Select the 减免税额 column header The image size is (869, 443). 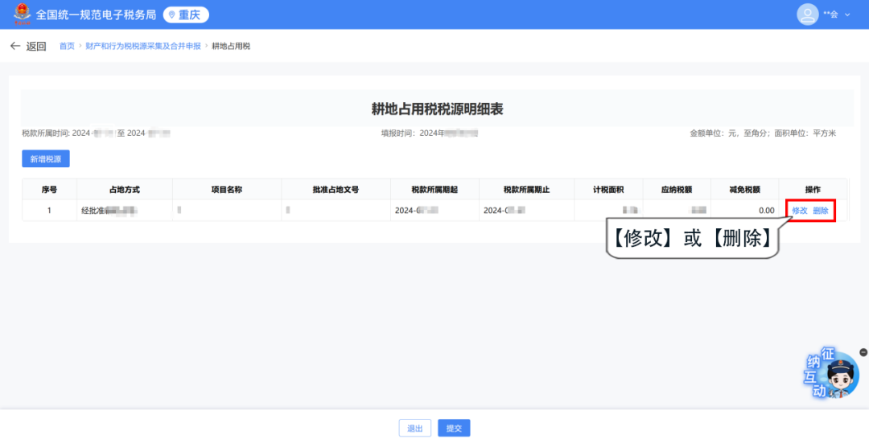[x=745, y=190]
